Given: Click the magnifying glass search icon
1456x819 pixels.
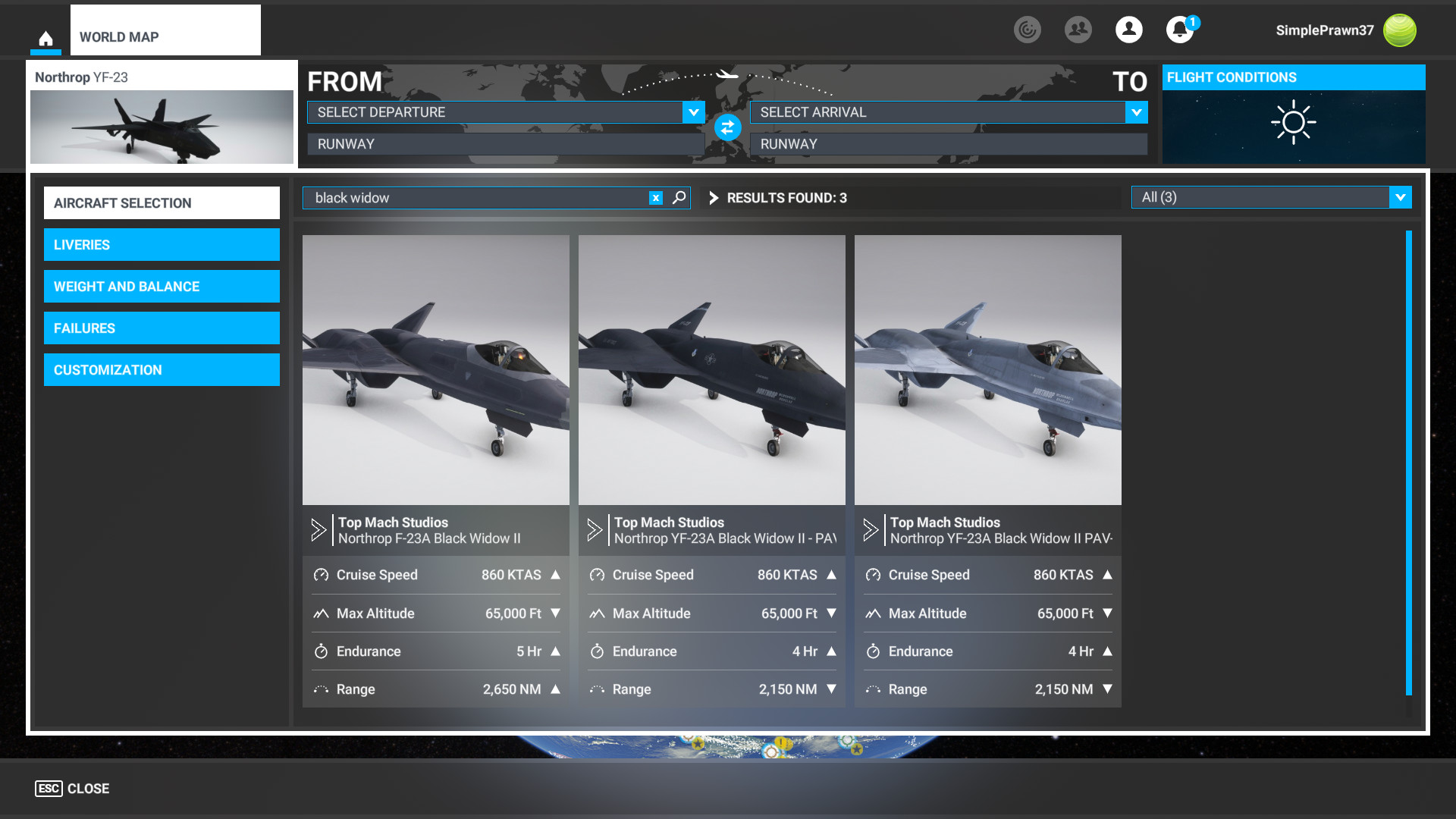Looking at the screenshot, I should [x=679, y=198].
